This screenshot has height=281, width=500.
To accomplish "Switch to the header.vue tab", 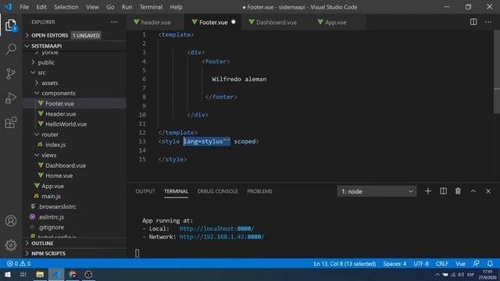I will [x=155, y=23].
